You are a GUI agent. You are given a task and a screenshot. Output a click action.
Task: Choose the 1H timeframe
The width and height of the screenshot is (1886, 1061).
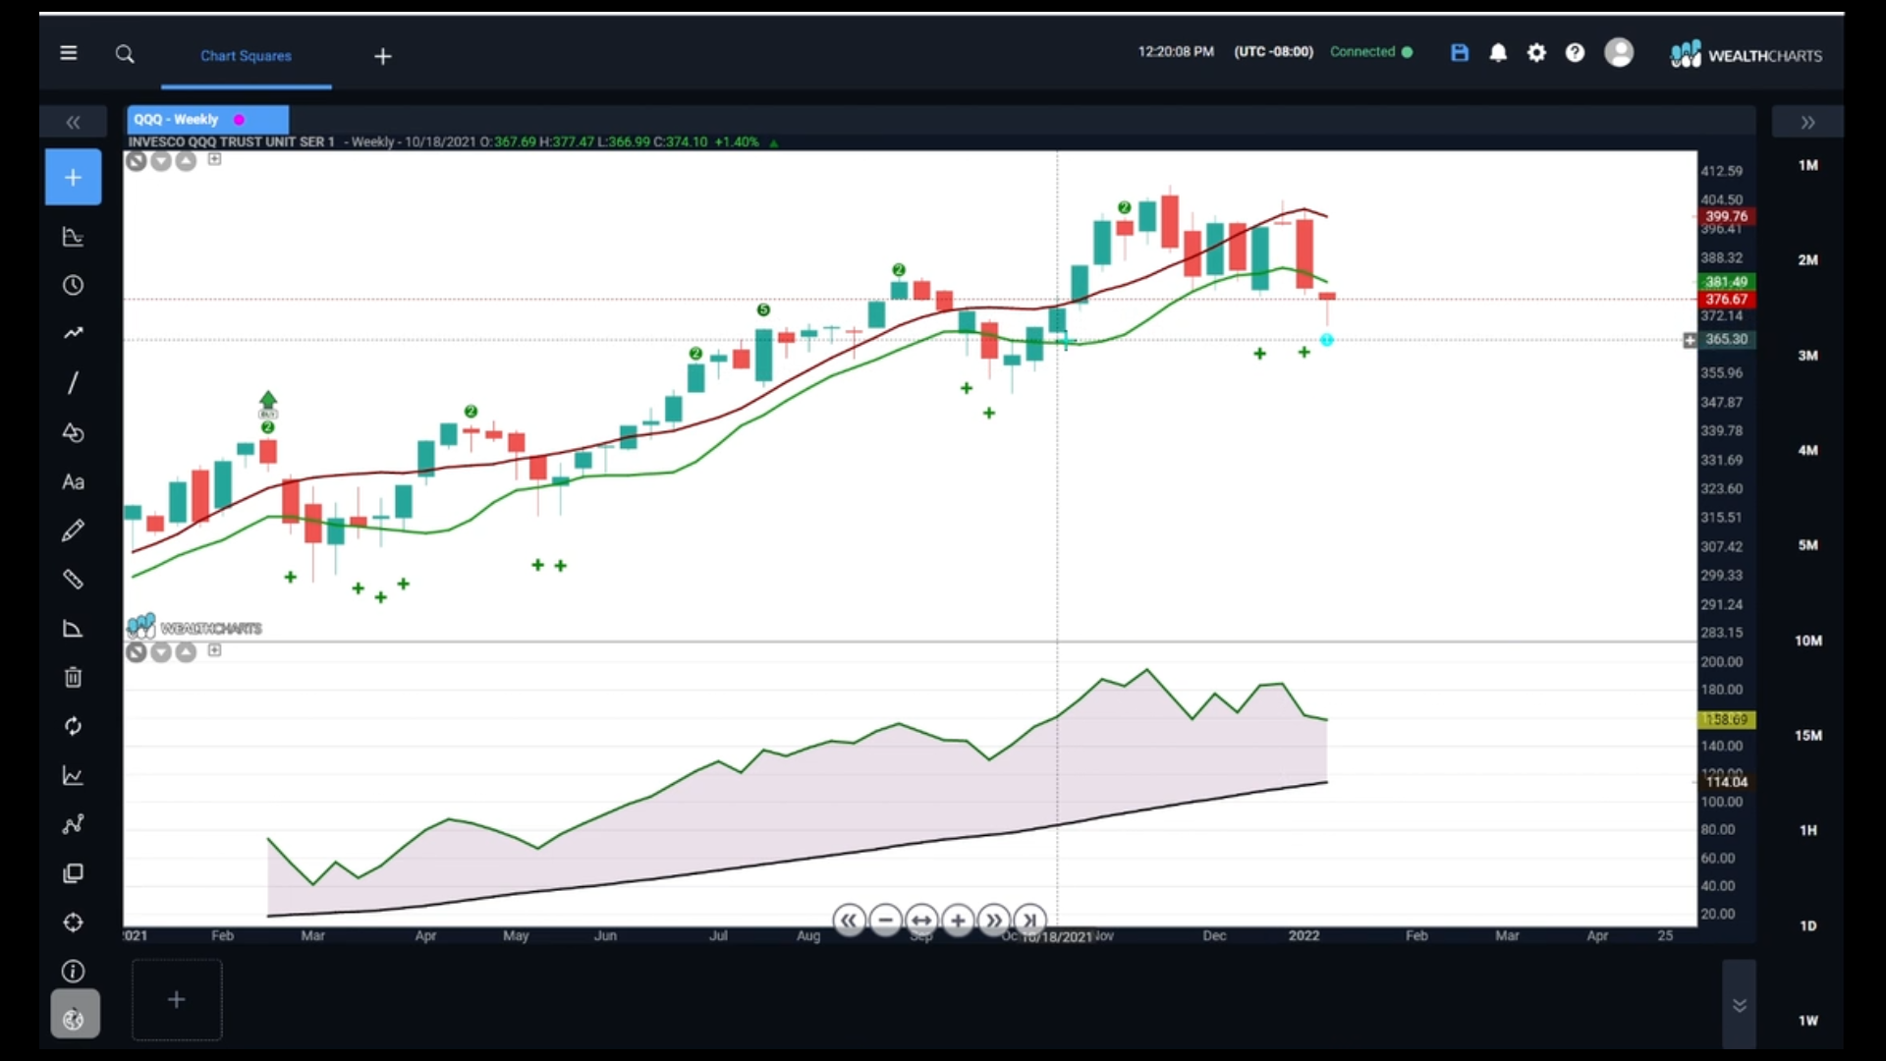1807,830
